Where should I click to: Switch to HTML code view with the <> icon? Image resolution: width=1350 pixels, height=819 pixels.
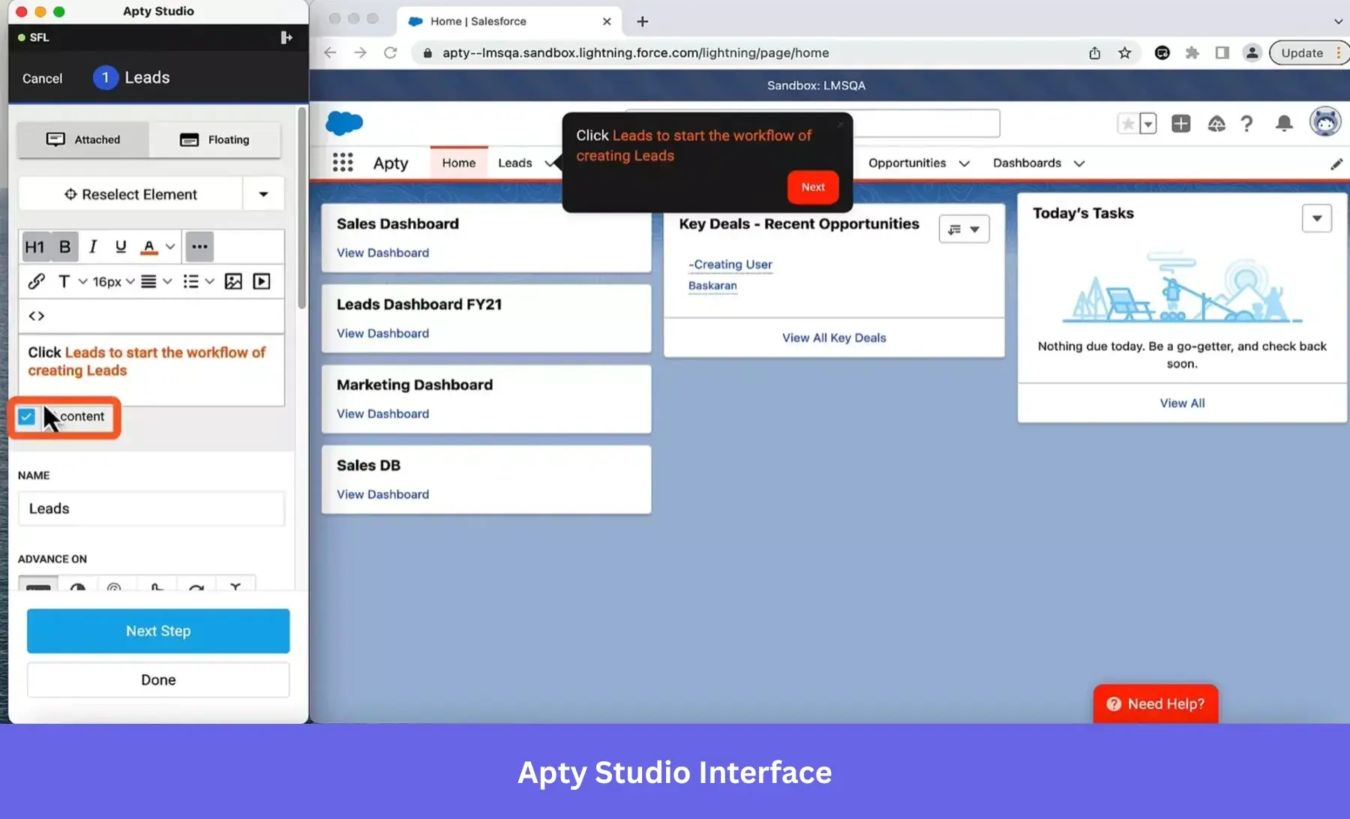point(36,316)
